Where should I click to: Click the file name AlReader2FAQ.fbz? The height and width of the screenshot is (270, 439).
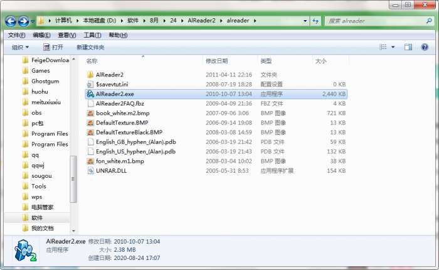coord(120,104)
